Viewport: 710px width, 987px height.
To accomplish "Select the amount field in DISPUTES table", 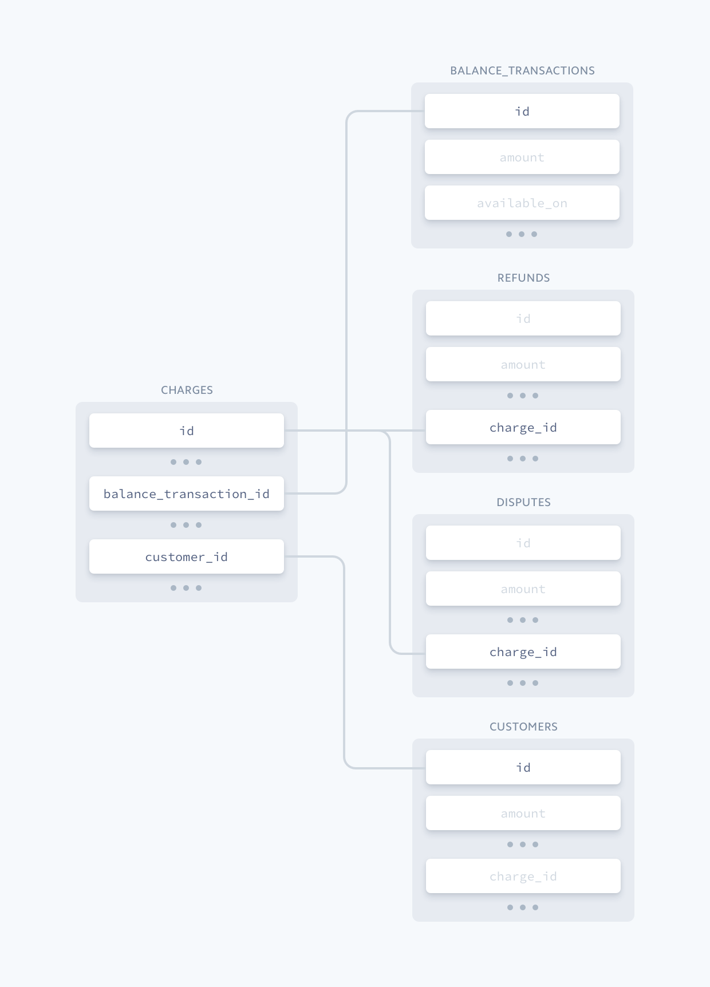I will click(523, 589).
